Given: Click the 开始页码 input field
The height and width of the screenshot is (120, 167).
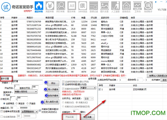Looking at the screenshot, I should [x=17, y=87].
